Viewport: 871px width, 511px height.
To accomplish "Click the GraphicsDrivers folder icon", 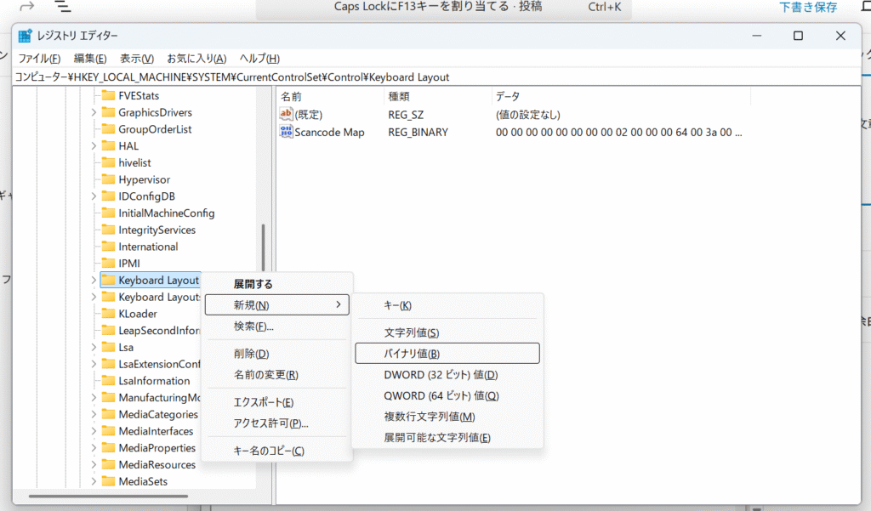I will point(108,112).
